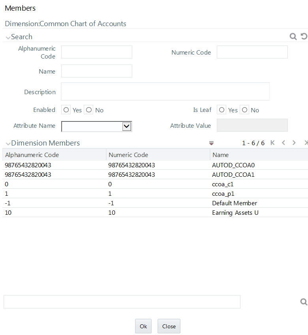Click the reset icon in Search header
308x335 pixels.
(x=304, y=36)
